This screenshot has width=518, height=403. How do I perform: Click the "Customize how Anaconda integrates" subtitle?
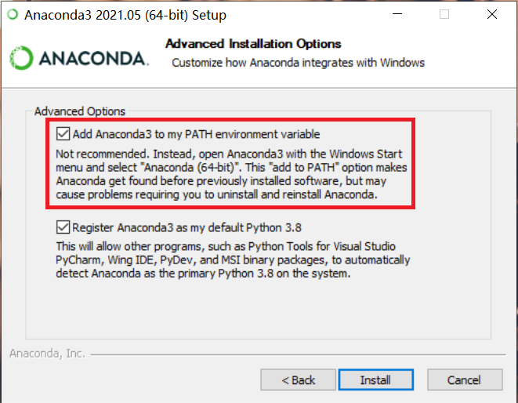[298, 63]
